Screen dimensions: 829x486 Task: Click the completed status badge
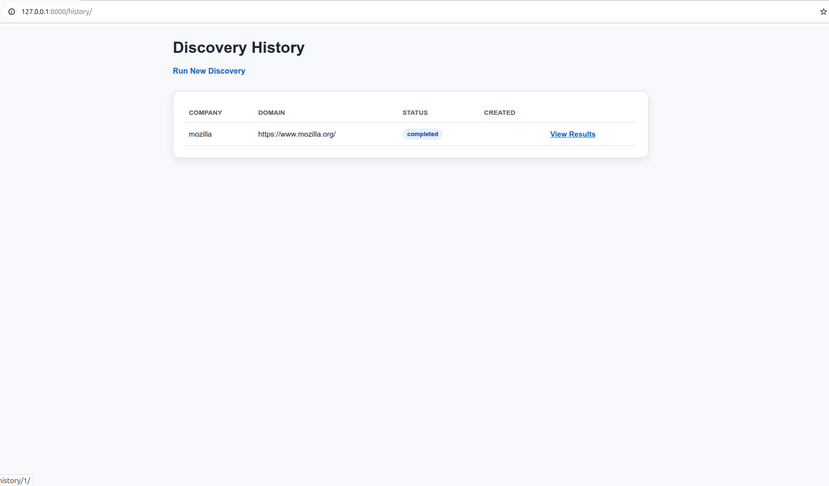coord(422,134)
